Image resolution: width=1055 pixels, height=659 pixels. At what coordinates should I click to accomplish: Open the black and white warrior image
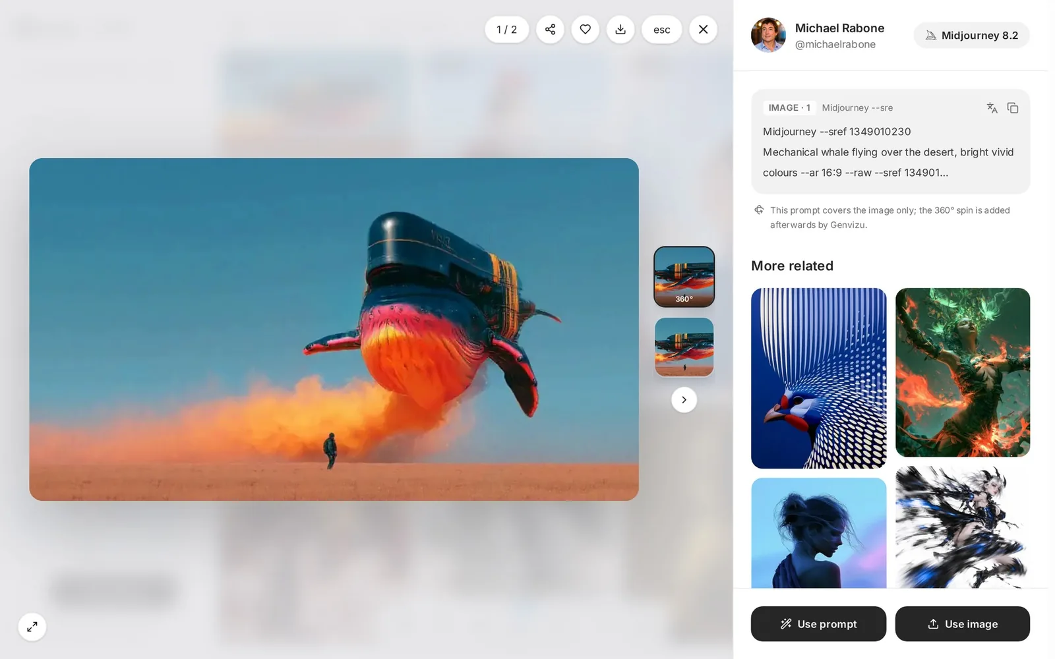tap(962, 527)
